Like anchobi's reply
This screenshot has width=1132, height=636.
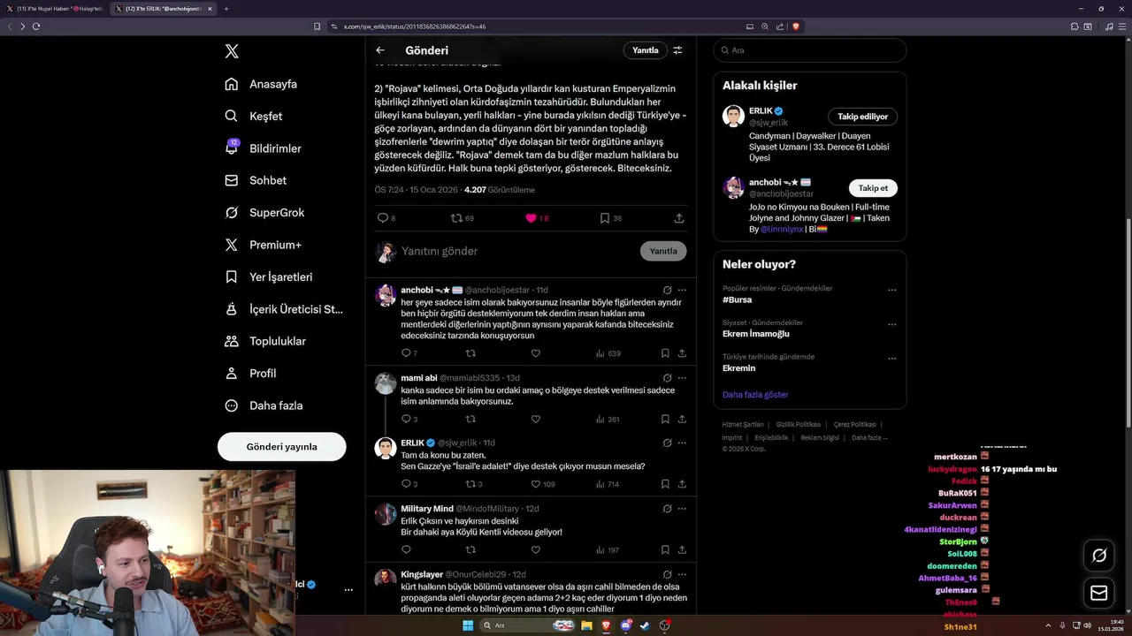535,353
